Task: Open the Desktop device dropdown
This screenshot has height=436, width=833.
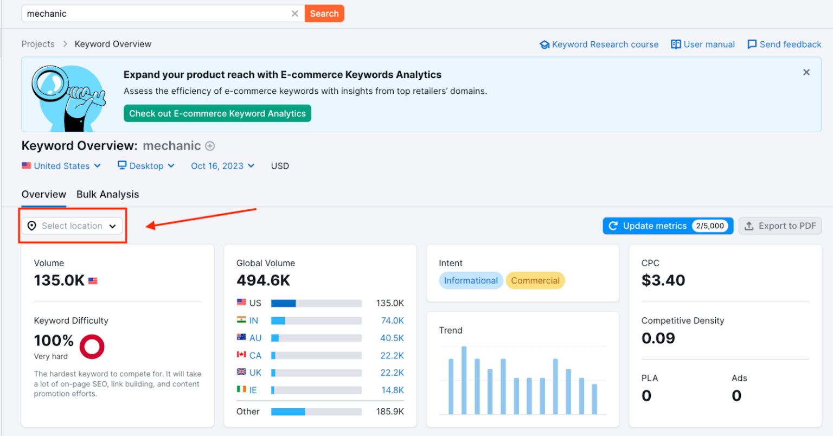Action: click(x=145, y=165)
